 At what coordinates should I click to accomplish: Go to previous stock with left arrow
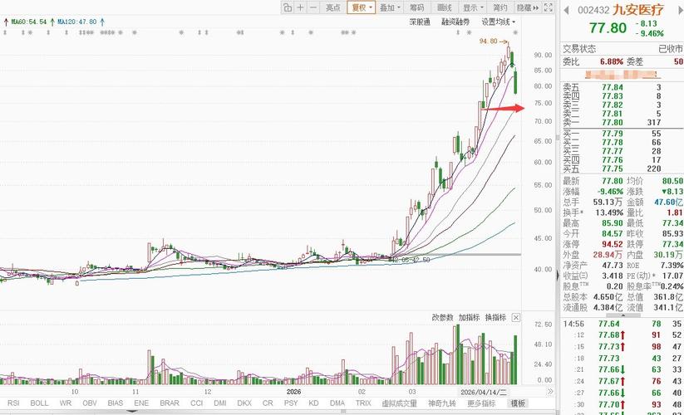click(x=566, y=10)
